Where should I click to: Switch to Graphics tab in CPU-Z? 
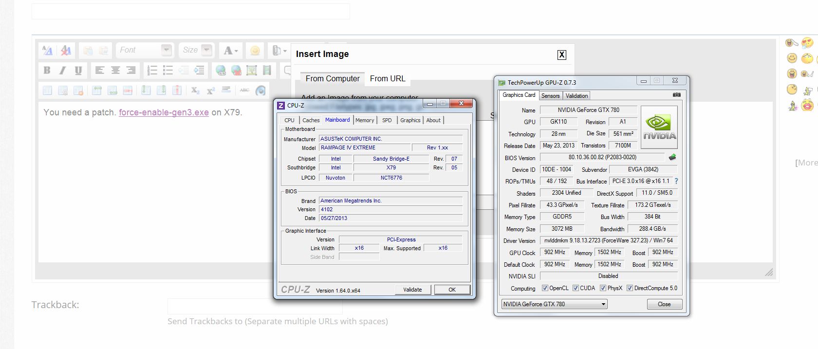click(x=410, y=120)
